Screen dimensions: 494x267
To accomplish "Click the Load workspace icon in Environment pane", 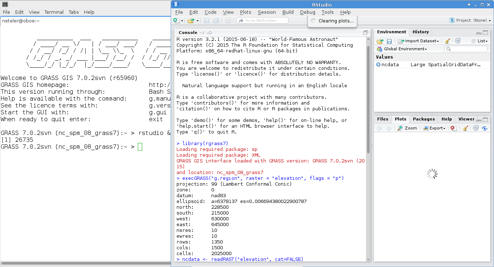I will click(380, 41).
